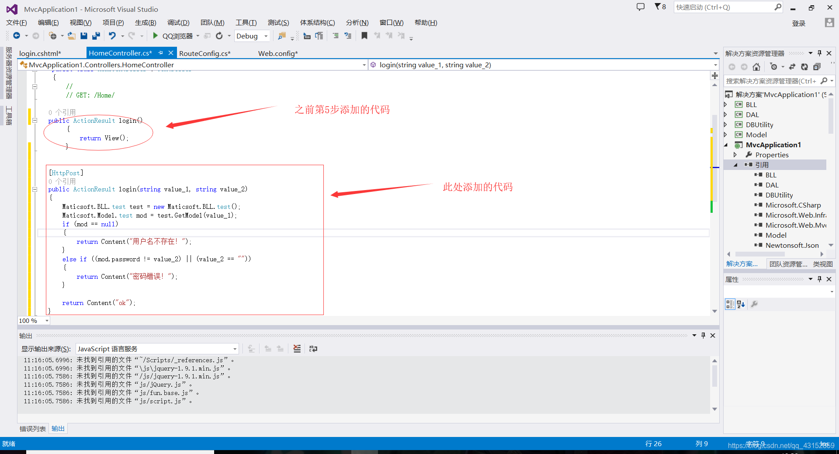Save the current file with floppy icon
Image resolution: width=839 pixels, height=454 pixels.
click(84, 36)
